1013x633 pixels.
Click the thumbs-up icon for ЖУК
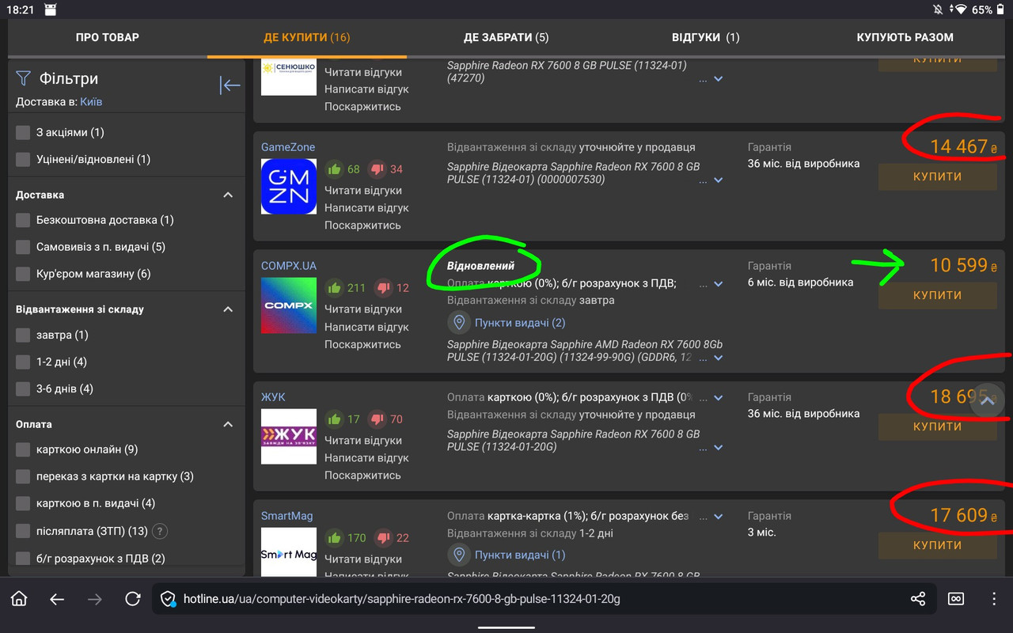pyautogui.click(x=334, y=419)
